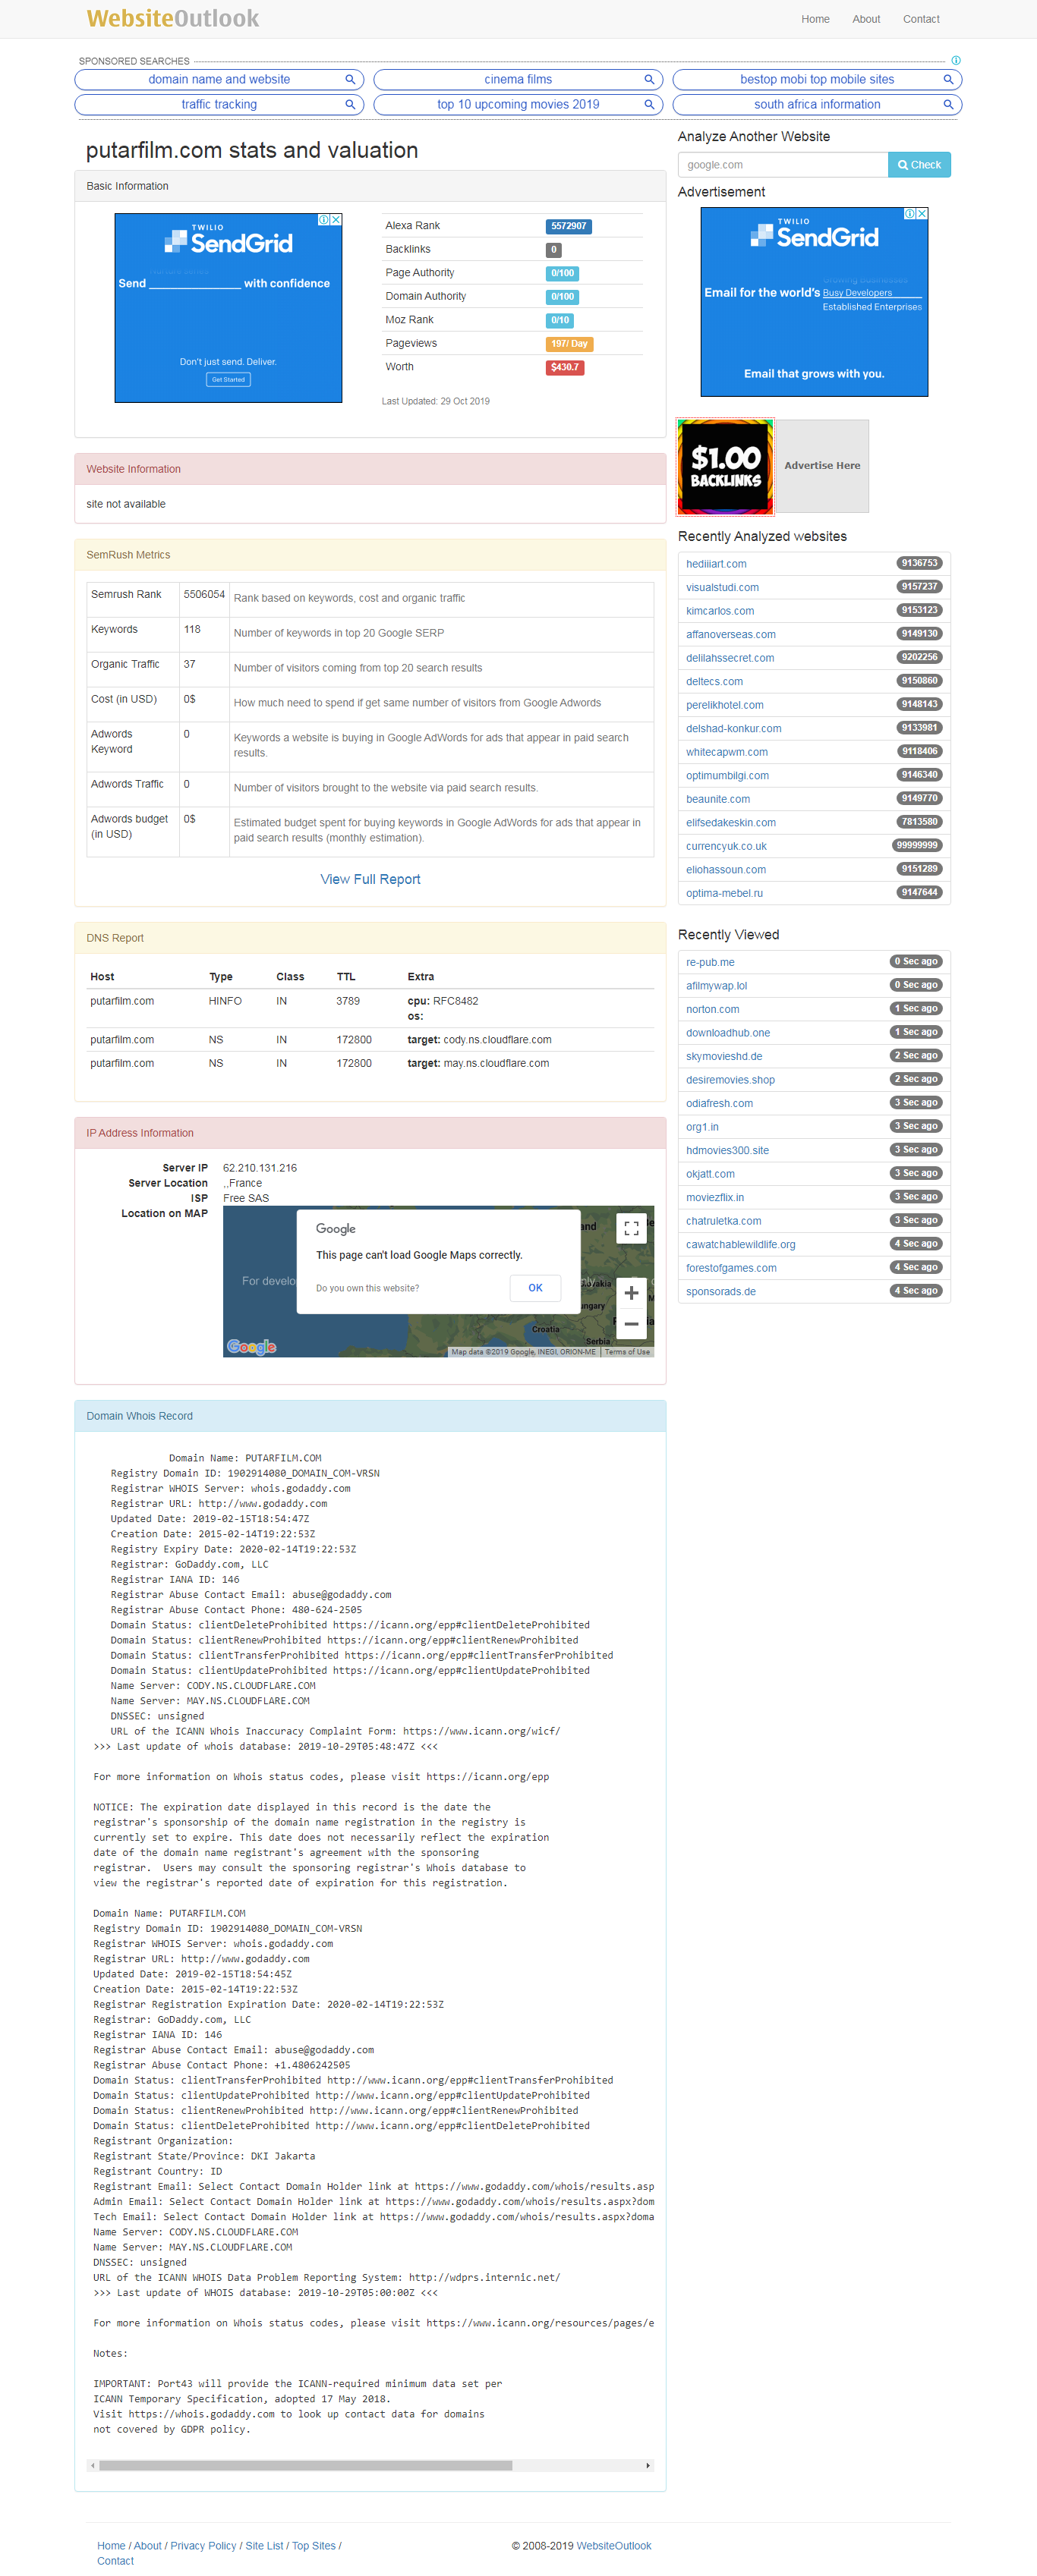Viewport: 1037px width, 2576px height.
Task: Click the whois record horizontal scrollbar
Action: pos(305,2466)
